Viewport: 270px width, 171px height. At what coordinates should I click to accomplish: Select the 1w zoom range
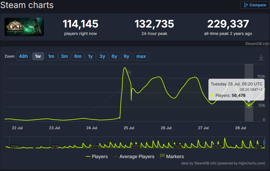pos(38,56)
